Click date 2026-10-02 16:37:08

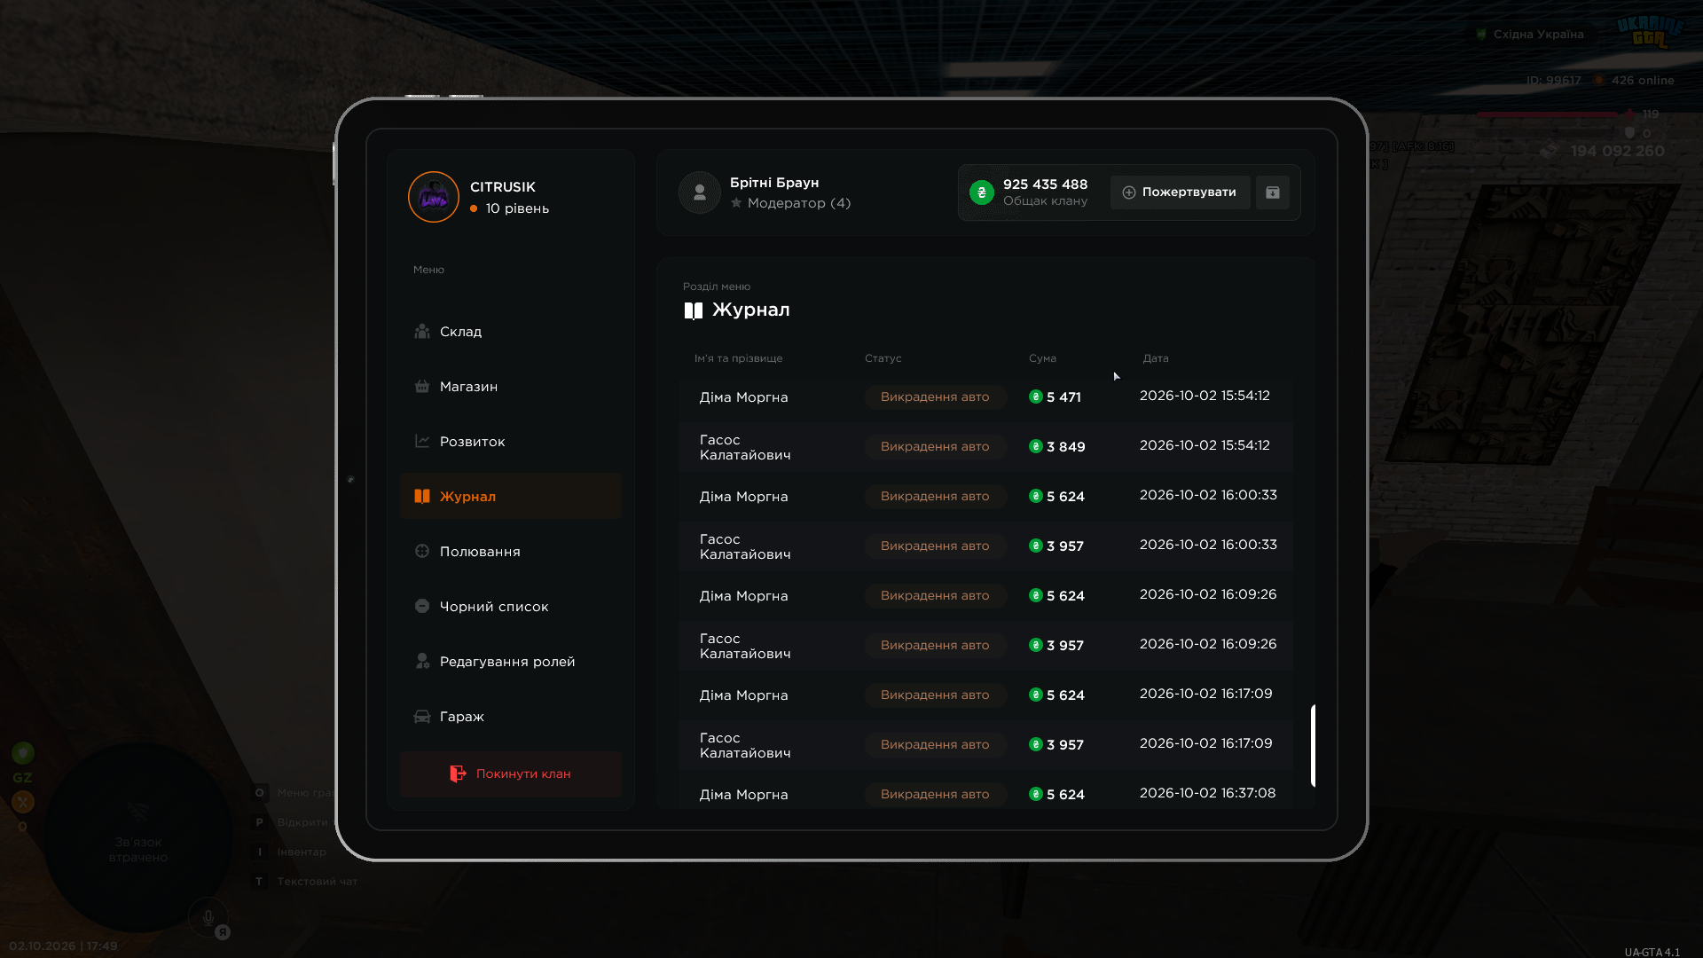coord(1207,793)
